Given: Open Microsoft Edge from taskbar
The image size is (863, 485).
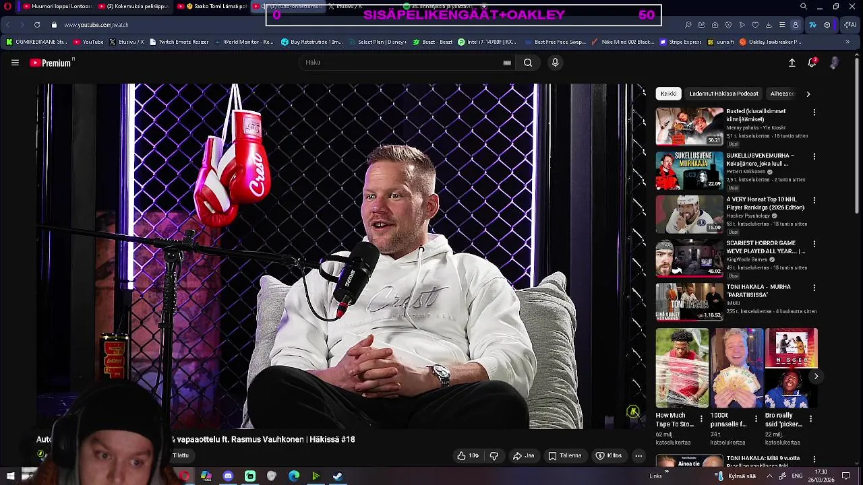Looking at the screenshot, I should click(294, 476).
